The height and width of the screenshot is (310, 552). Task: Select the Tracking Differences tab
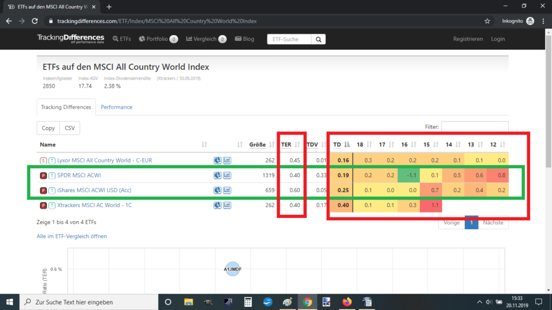(x=66, y=107)
